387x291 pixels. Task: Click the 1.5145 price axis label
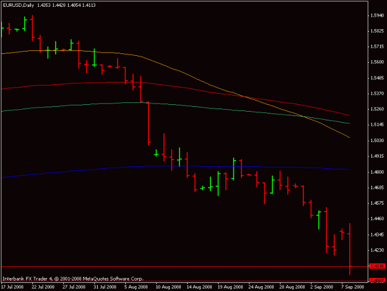pyautogui.click(x=377, y=125)
